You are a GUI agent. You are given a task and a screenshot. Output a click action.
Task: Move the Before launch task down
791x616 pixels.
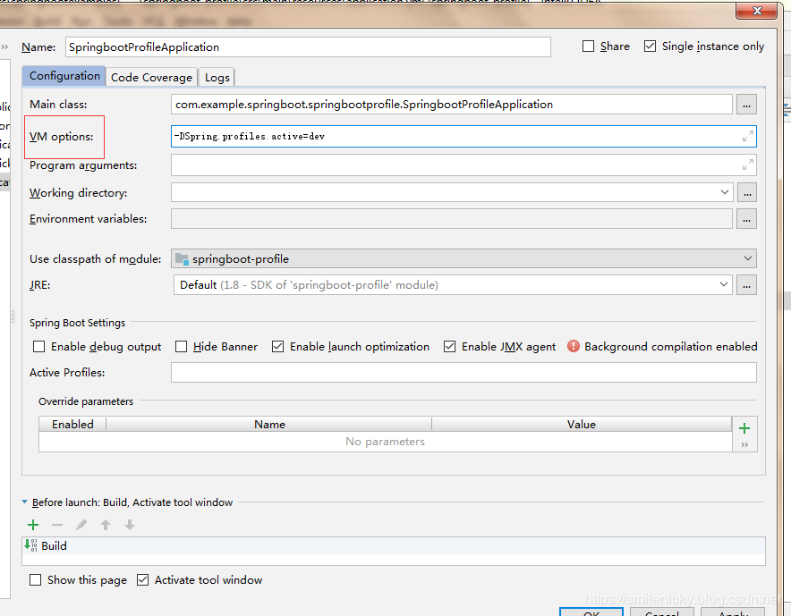point(130,525)
